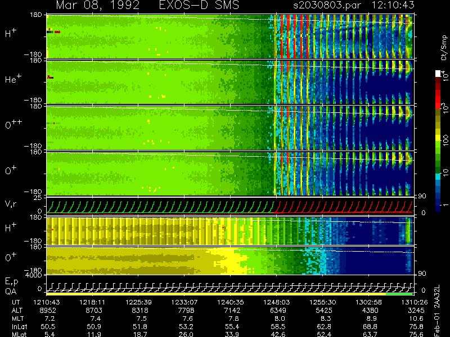Viewport: 450px width, 337px height.
Task: Click ALT value "7798"
Action: pyautogui.click(x=186, y=311)
